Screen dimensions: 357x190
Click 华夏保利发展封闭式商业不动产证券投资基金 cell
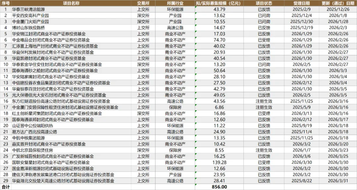[71, 52]
